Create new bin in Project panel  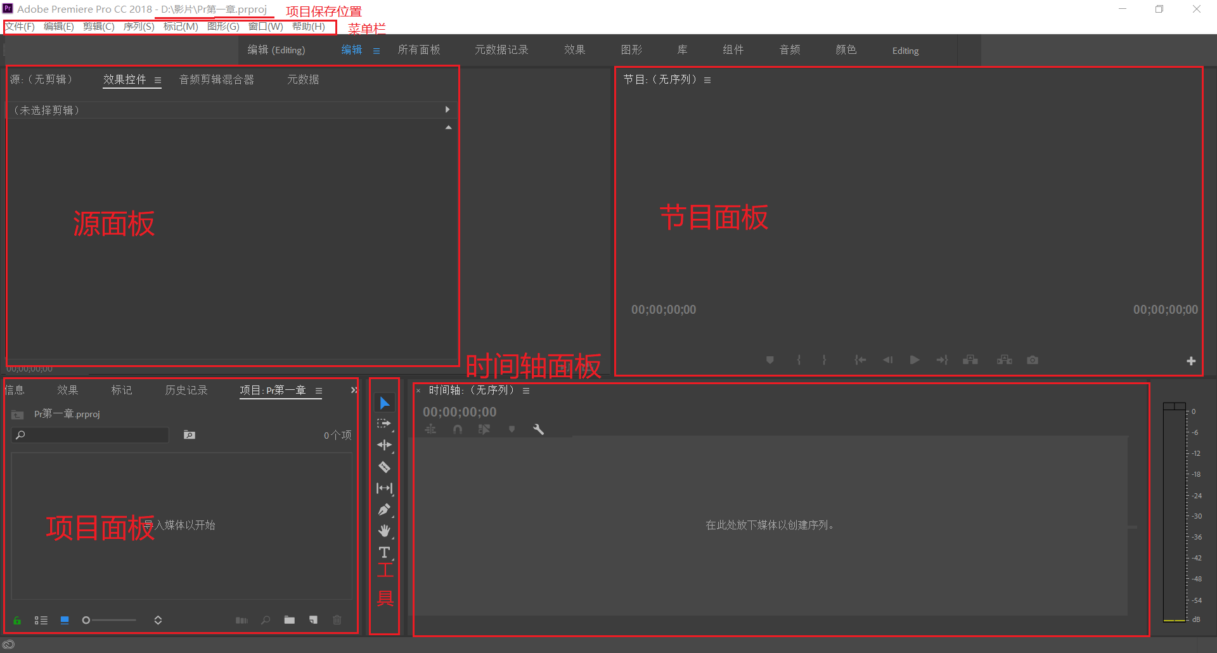coord(290,620)
